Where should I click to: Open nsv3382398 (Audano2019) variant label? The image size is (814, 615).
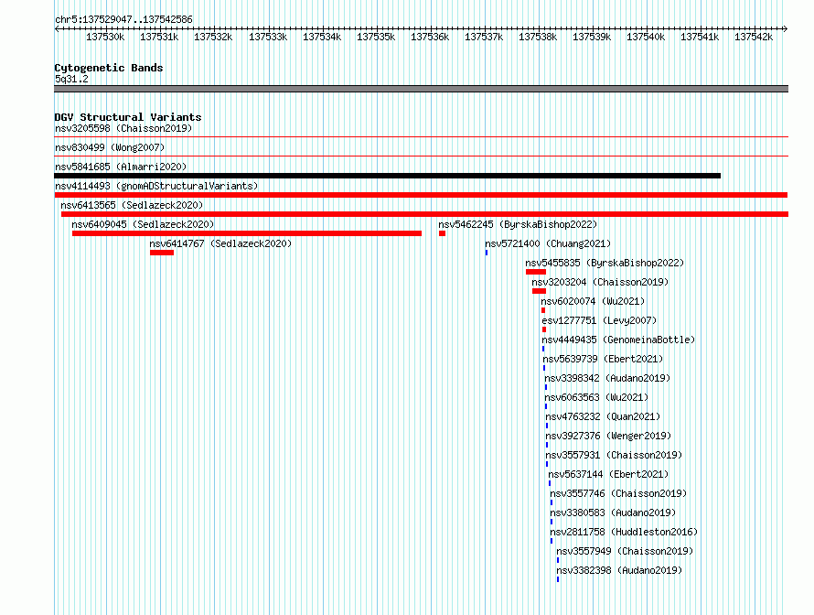[619, 570]
